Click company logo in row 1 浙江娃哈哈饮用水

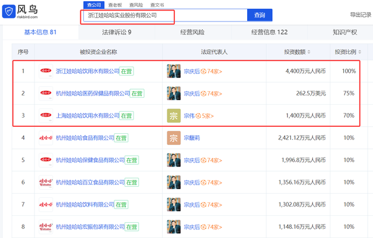click(x=45, y=71)
